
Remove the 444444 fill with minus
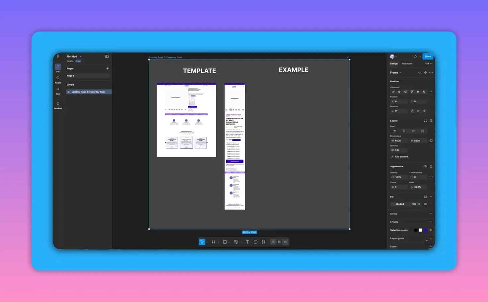(x=431, y=204)
